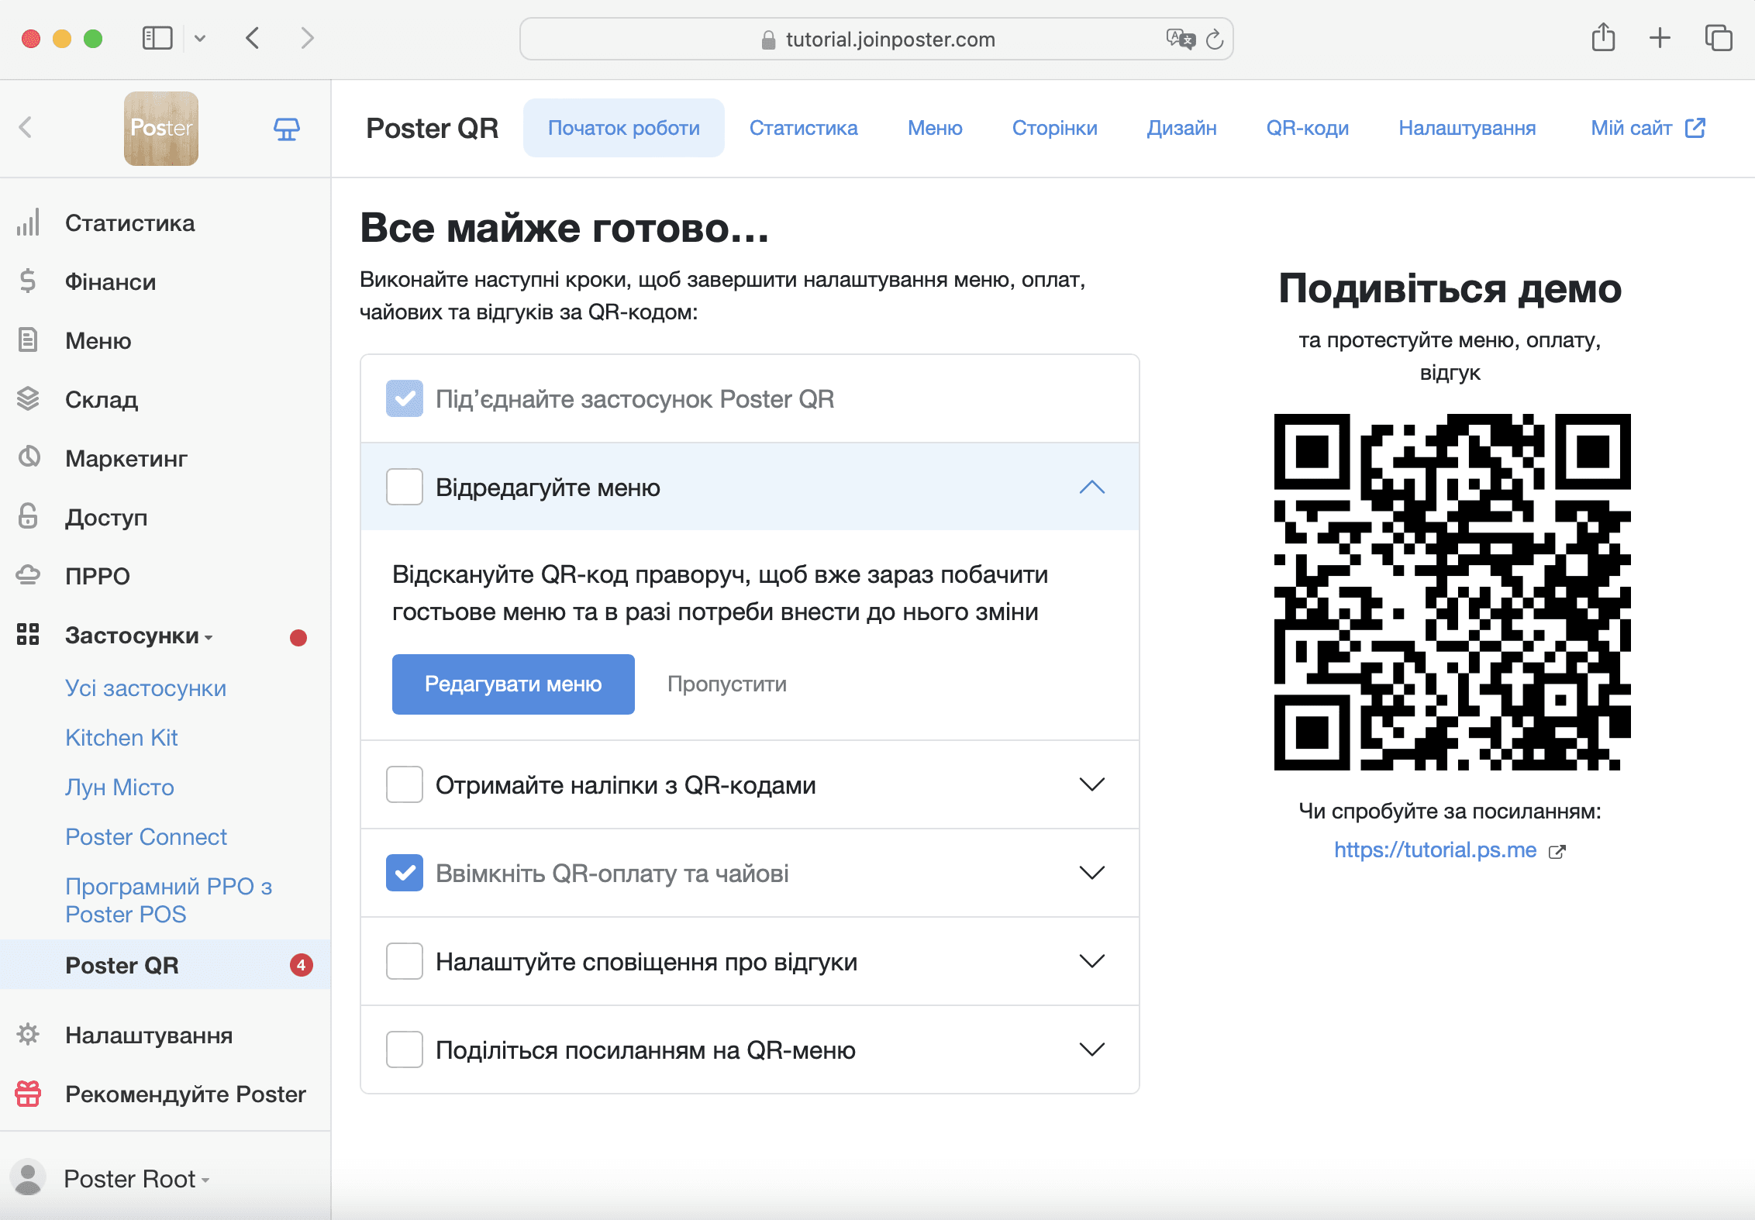This screenshot has height=1220, width=1755.
Task: Open Програмний РРО з Poster POS link
Action: pyautogui.click(x=169, y=900)
